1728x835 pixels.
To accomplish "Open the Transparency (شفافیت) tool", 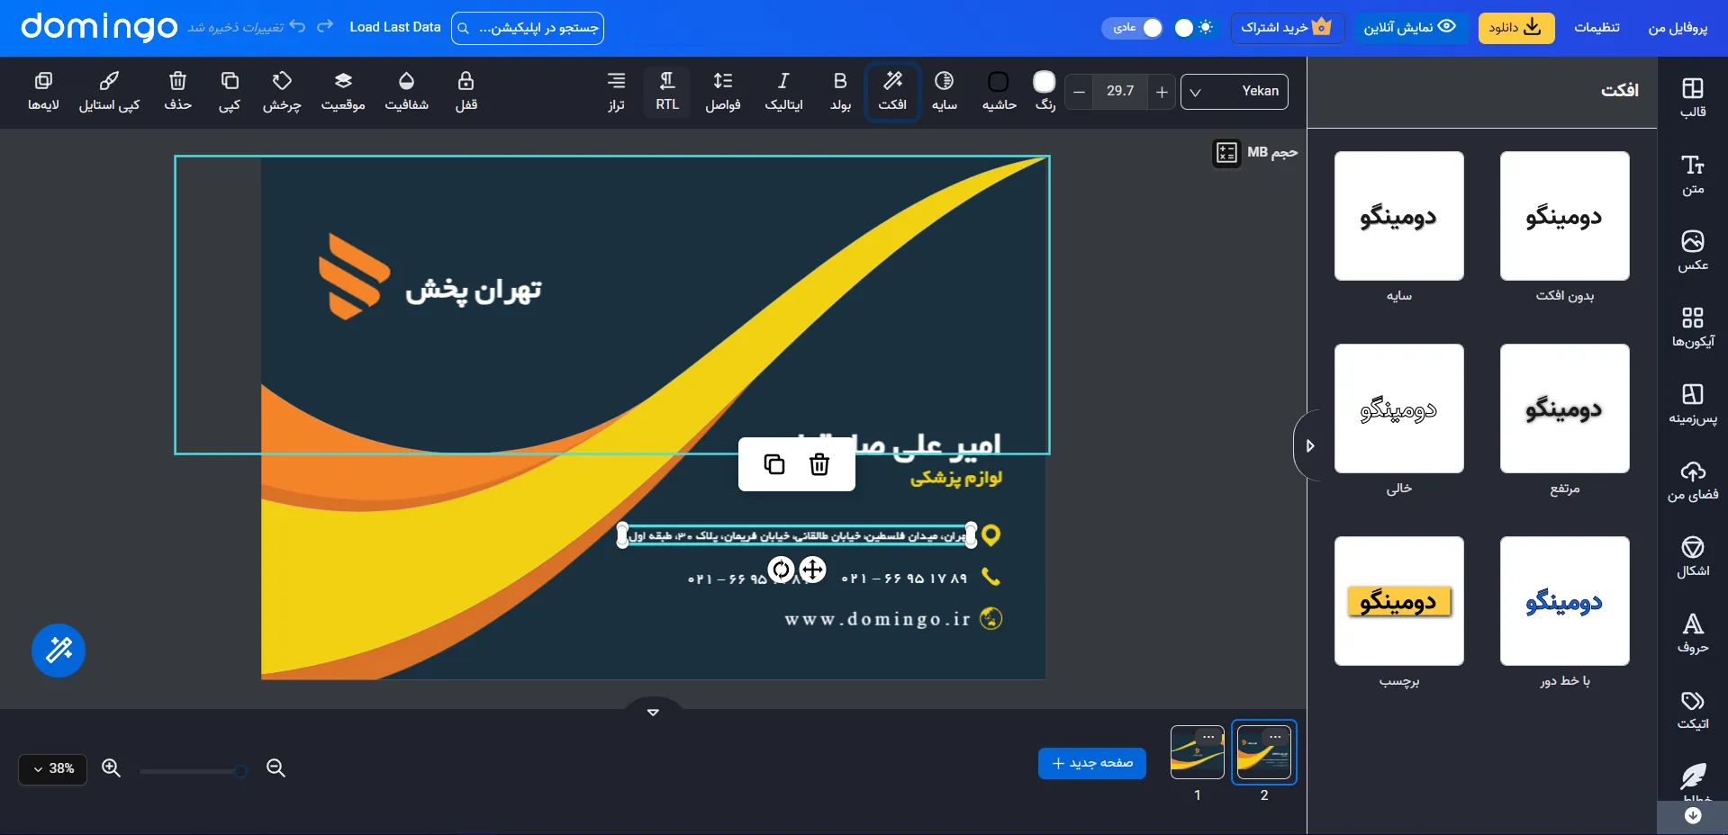I will click(406, 92).
